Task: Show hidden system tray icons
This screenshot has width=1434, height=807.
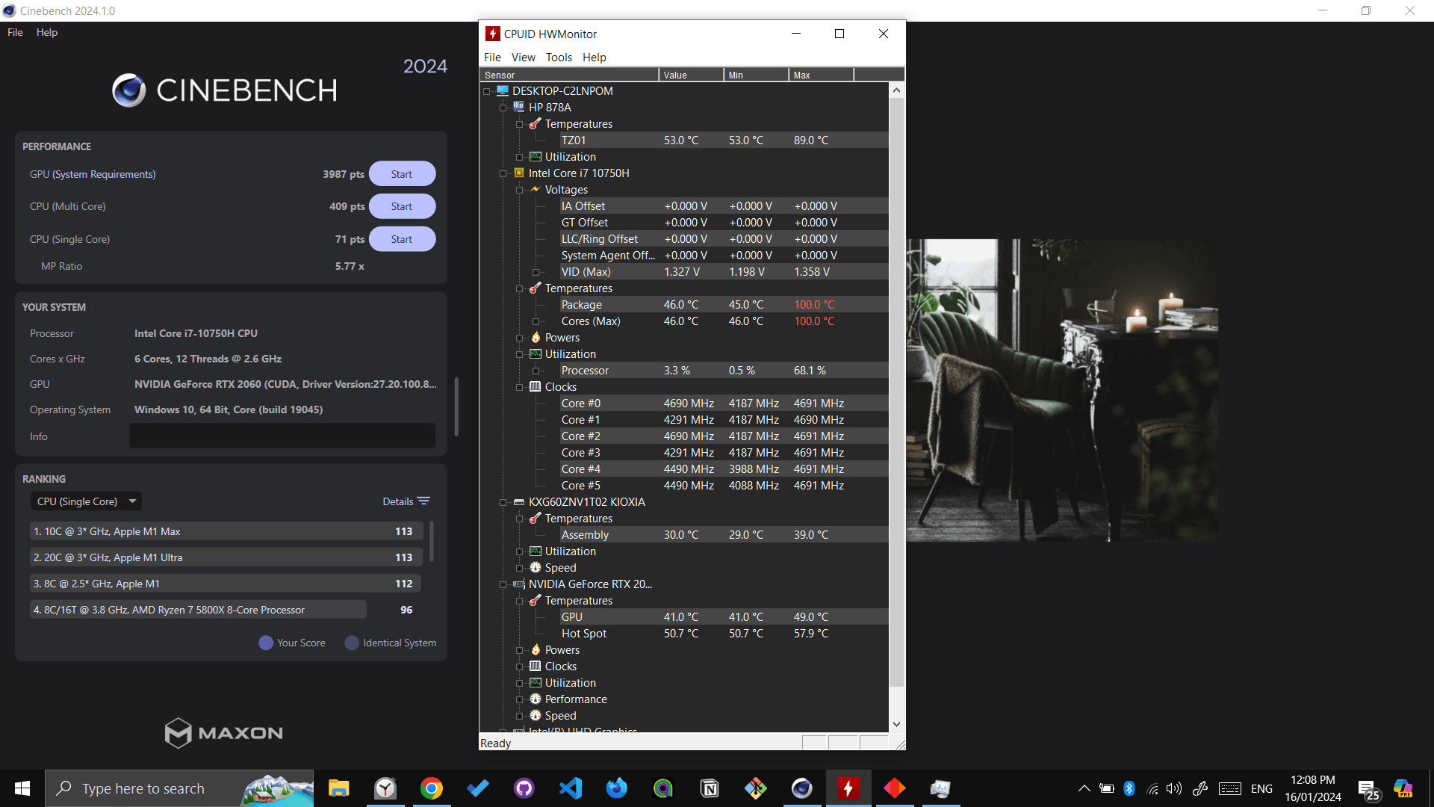Action: [x=1084, y=788]
